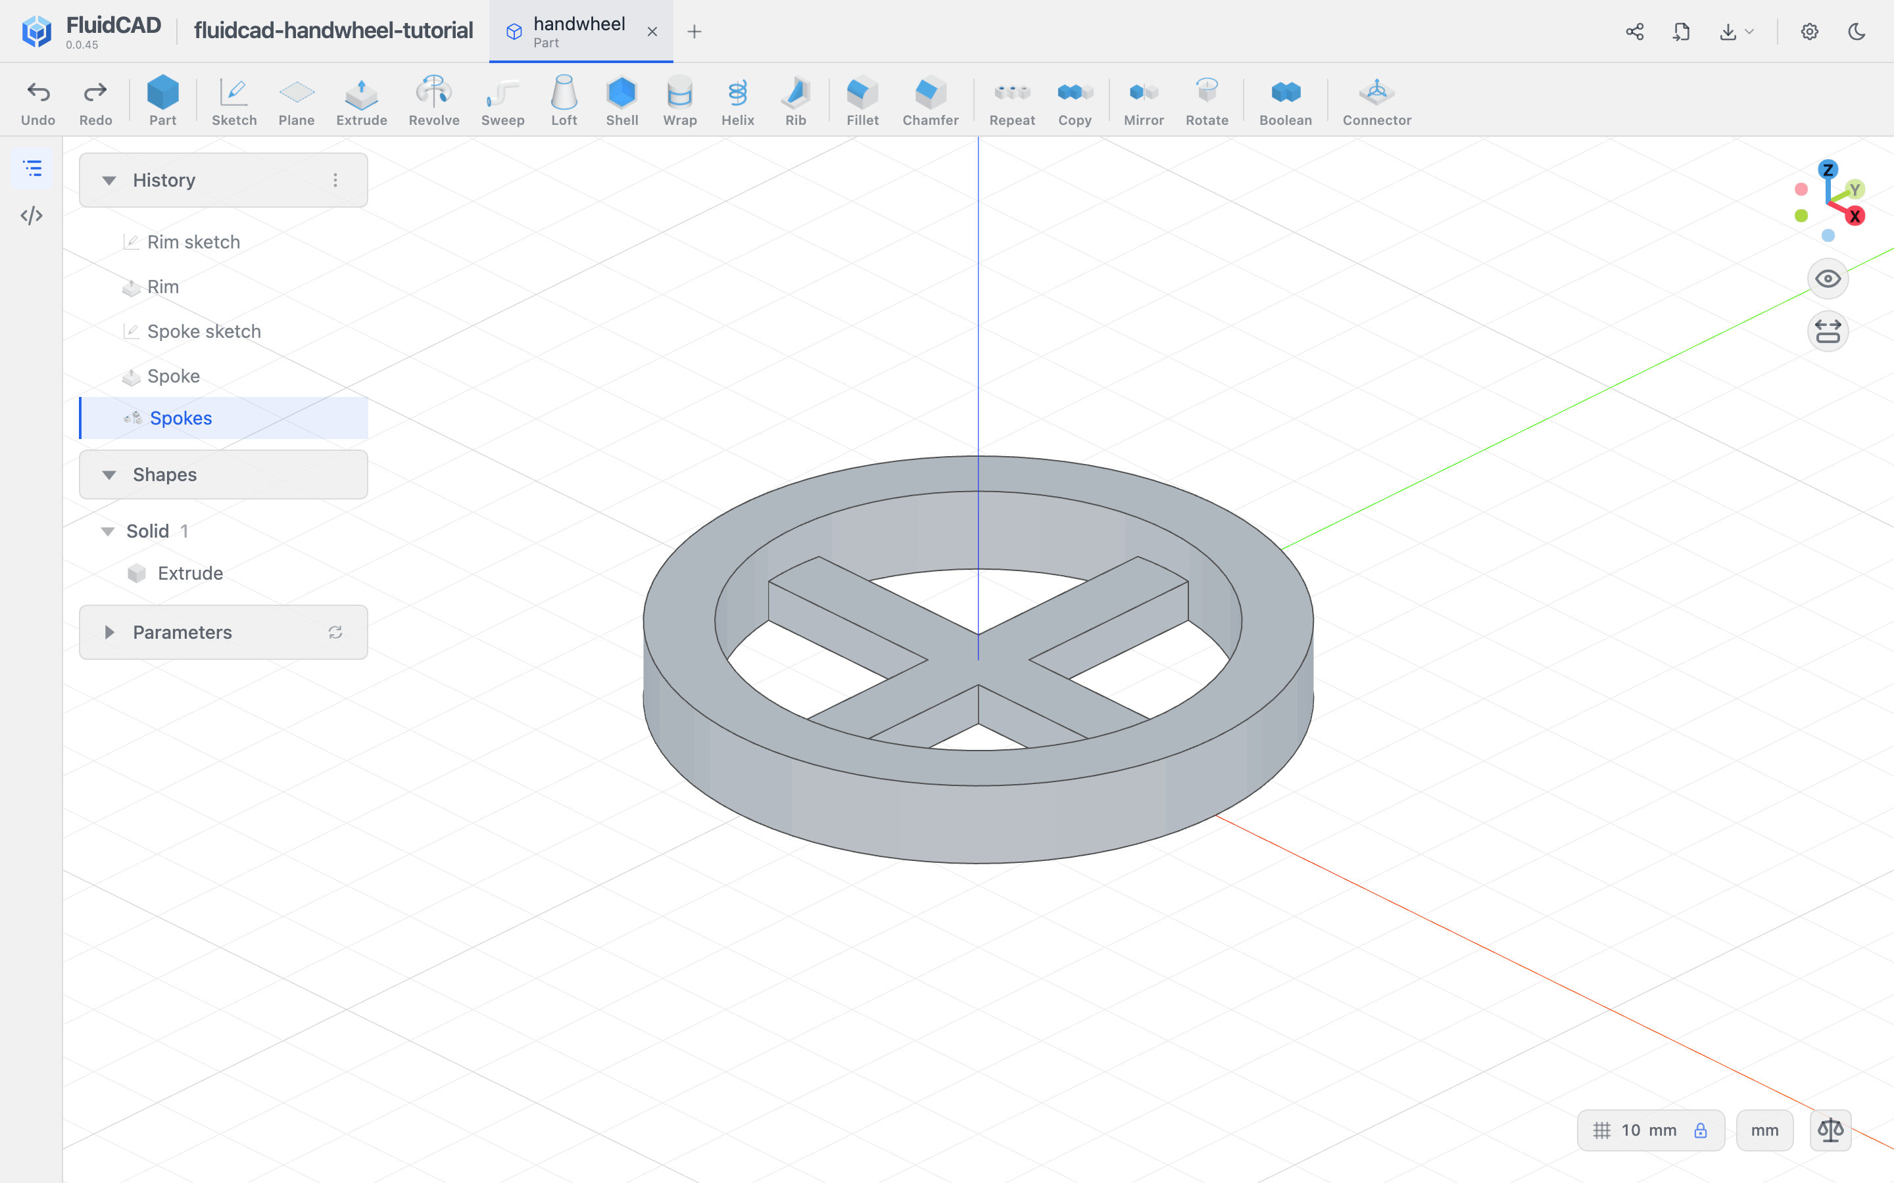Open the settings gear
1894x1183 pixels.
pos(1809,32)
